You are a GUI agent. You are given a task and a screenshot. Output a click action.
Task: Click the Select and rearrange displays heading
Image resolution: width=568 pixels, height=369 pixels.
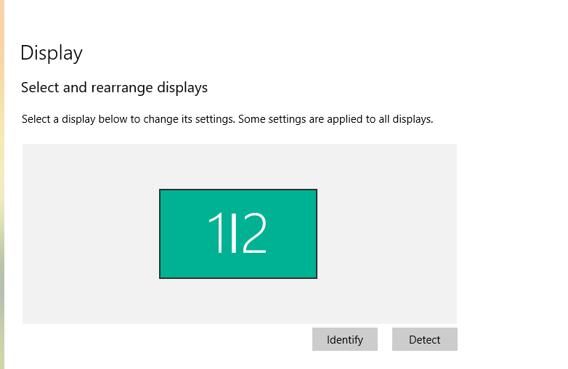[114, 88]
